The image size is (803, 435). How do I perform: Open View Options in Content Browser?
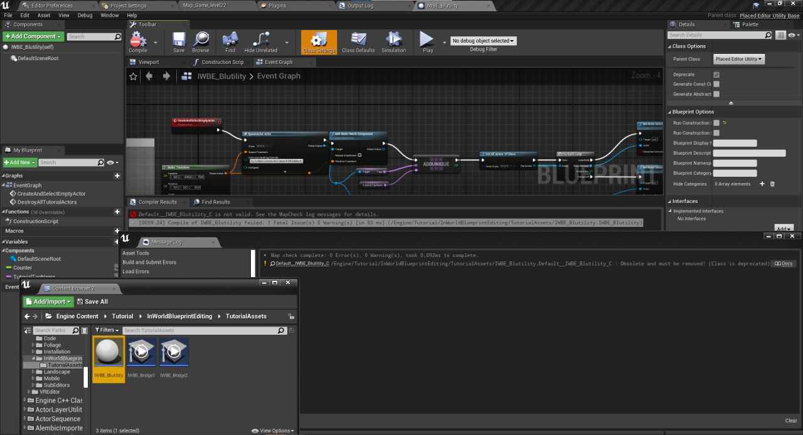click(273, 431)
